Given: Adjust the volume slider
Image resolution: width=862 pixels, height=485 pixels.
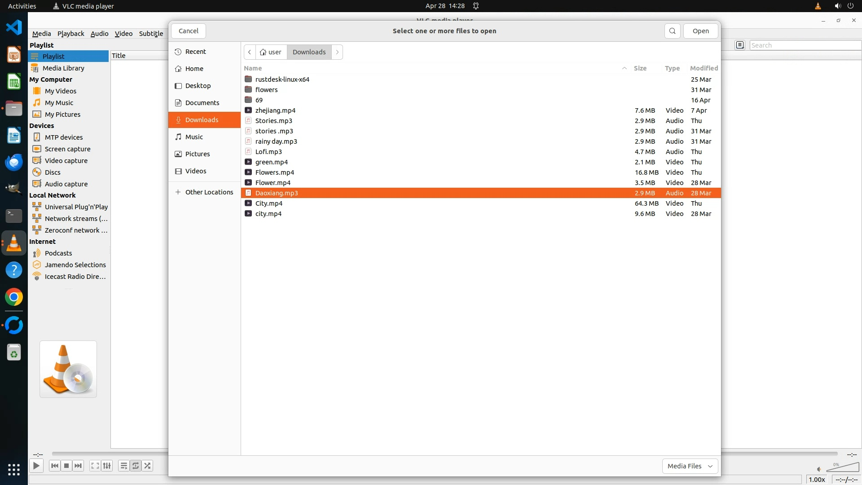Looking at the screenshot, I should [843, 468].
